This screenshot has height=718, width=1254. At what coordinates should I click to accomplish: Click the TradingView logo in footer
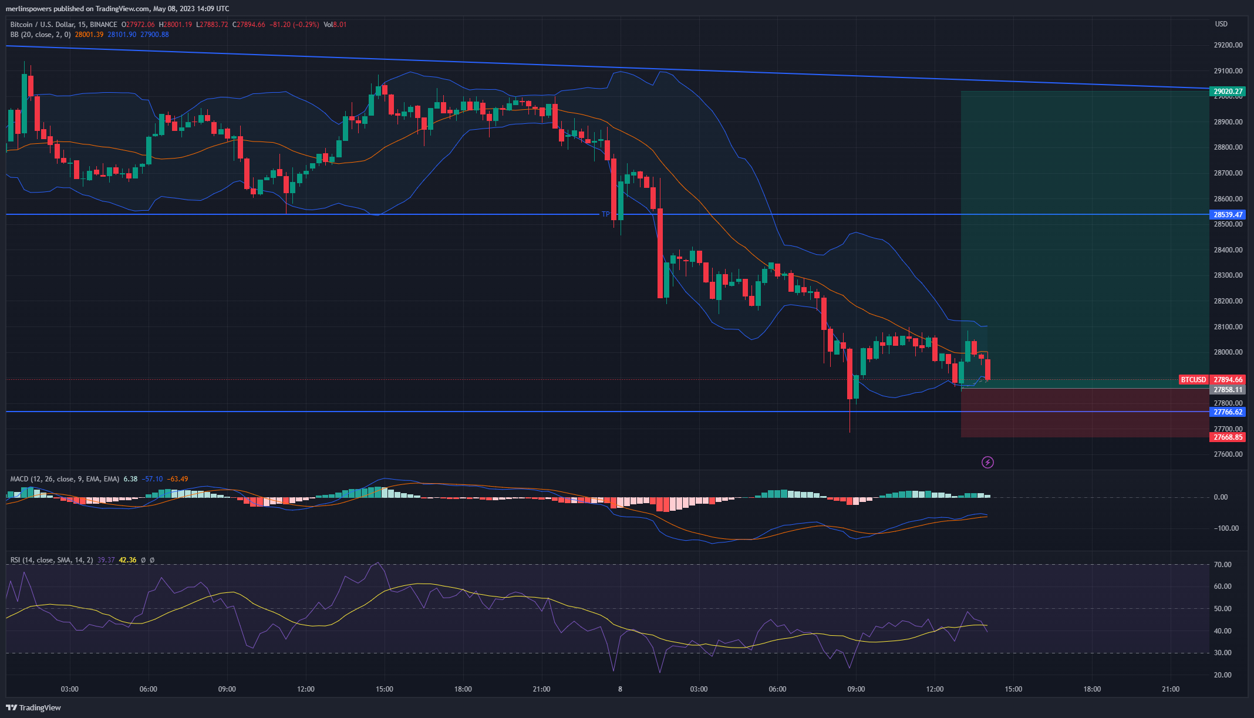[x=33, y=707]
